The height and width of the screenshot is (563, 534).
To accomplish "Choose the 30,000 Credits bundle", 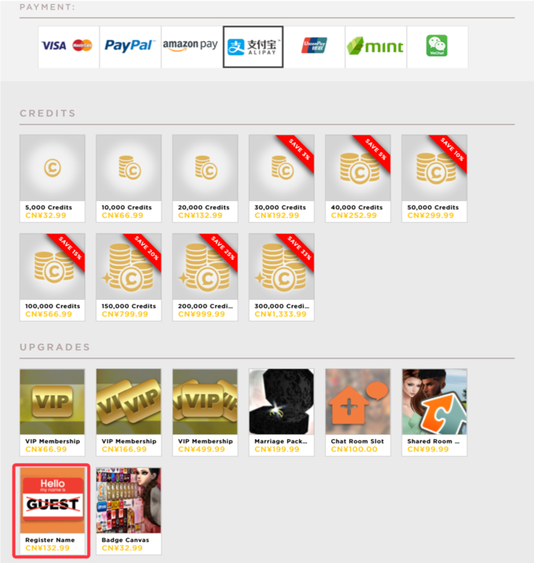I will pyautogui.click(x=281, y=179).
